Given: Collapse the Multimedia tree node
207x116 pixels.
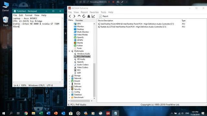Looking at the screenshot, I should point(69,51).
